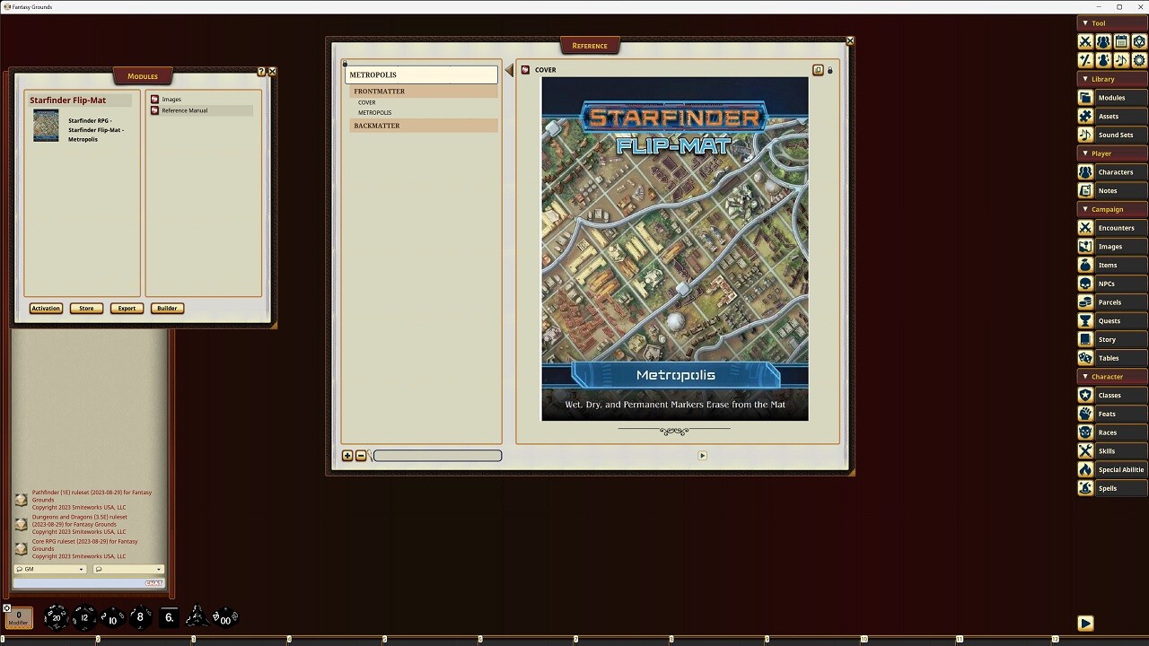Open the Options gear icon
The height and width of the screenshot is (646, 1149).
[1141, 60]
